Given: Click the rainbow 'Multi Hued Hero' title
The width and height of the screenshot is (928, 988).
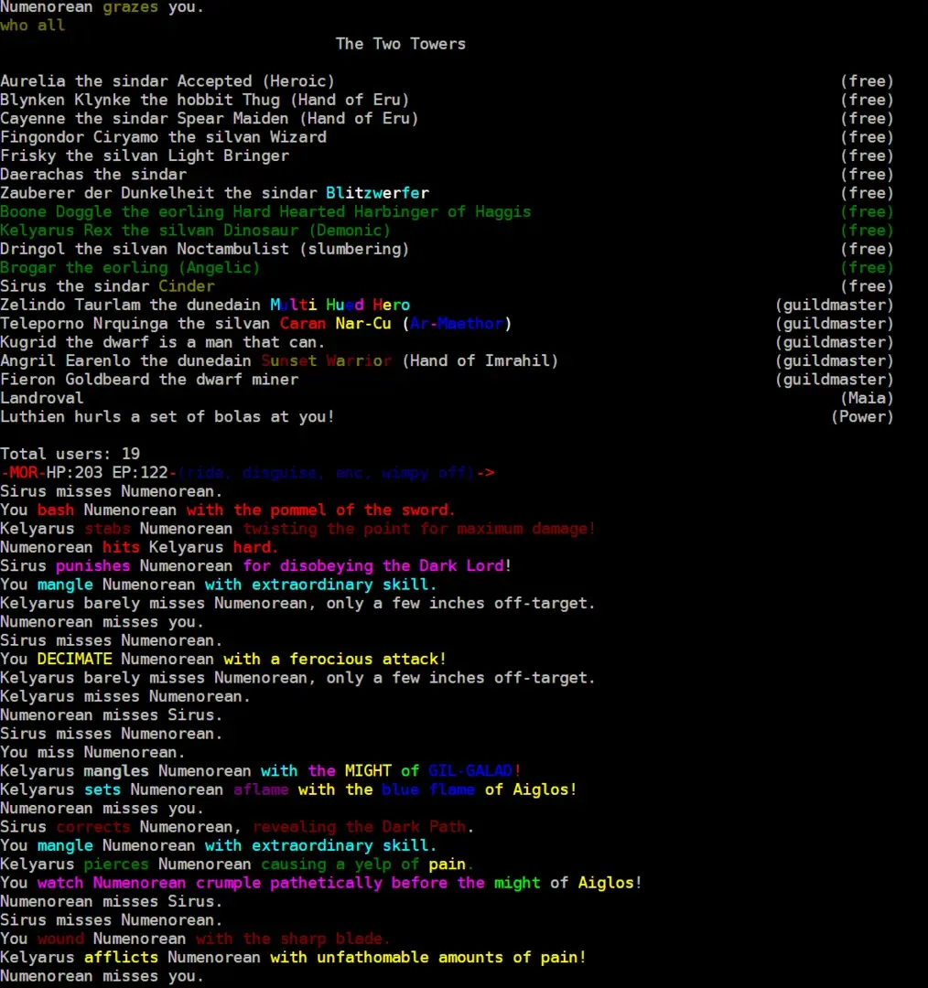Looking at the screenshot, I should pos(340,305).
